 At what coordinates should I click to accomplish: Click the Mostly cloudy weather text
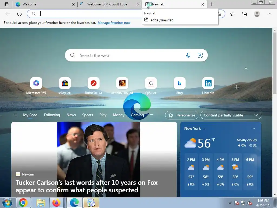pyautogui.click(x=247, y=140)
